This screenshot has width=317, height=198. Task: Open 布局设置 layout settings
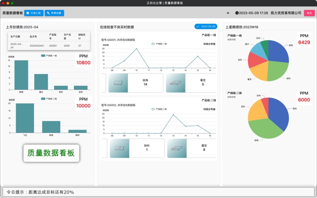click(54, 13)
